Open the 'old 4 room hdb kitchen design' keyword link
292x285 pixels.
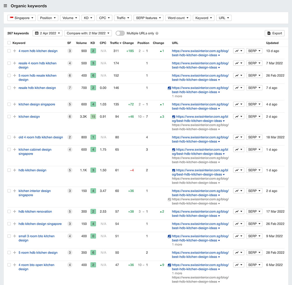pos(41,137)
